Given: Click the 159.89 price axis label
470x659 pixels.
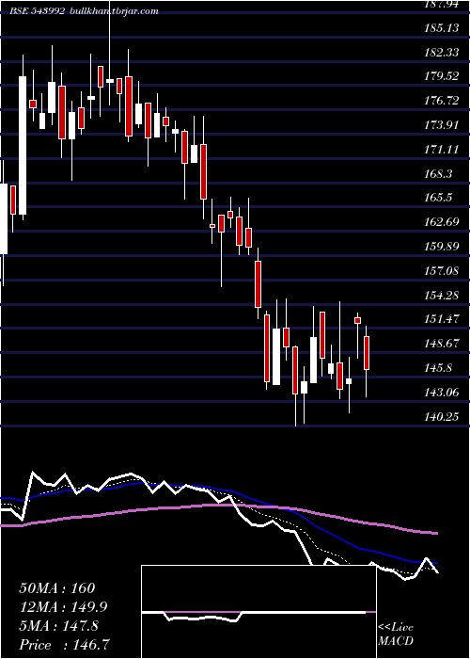Looking at the screenshot, I should [x=441, y=247].
